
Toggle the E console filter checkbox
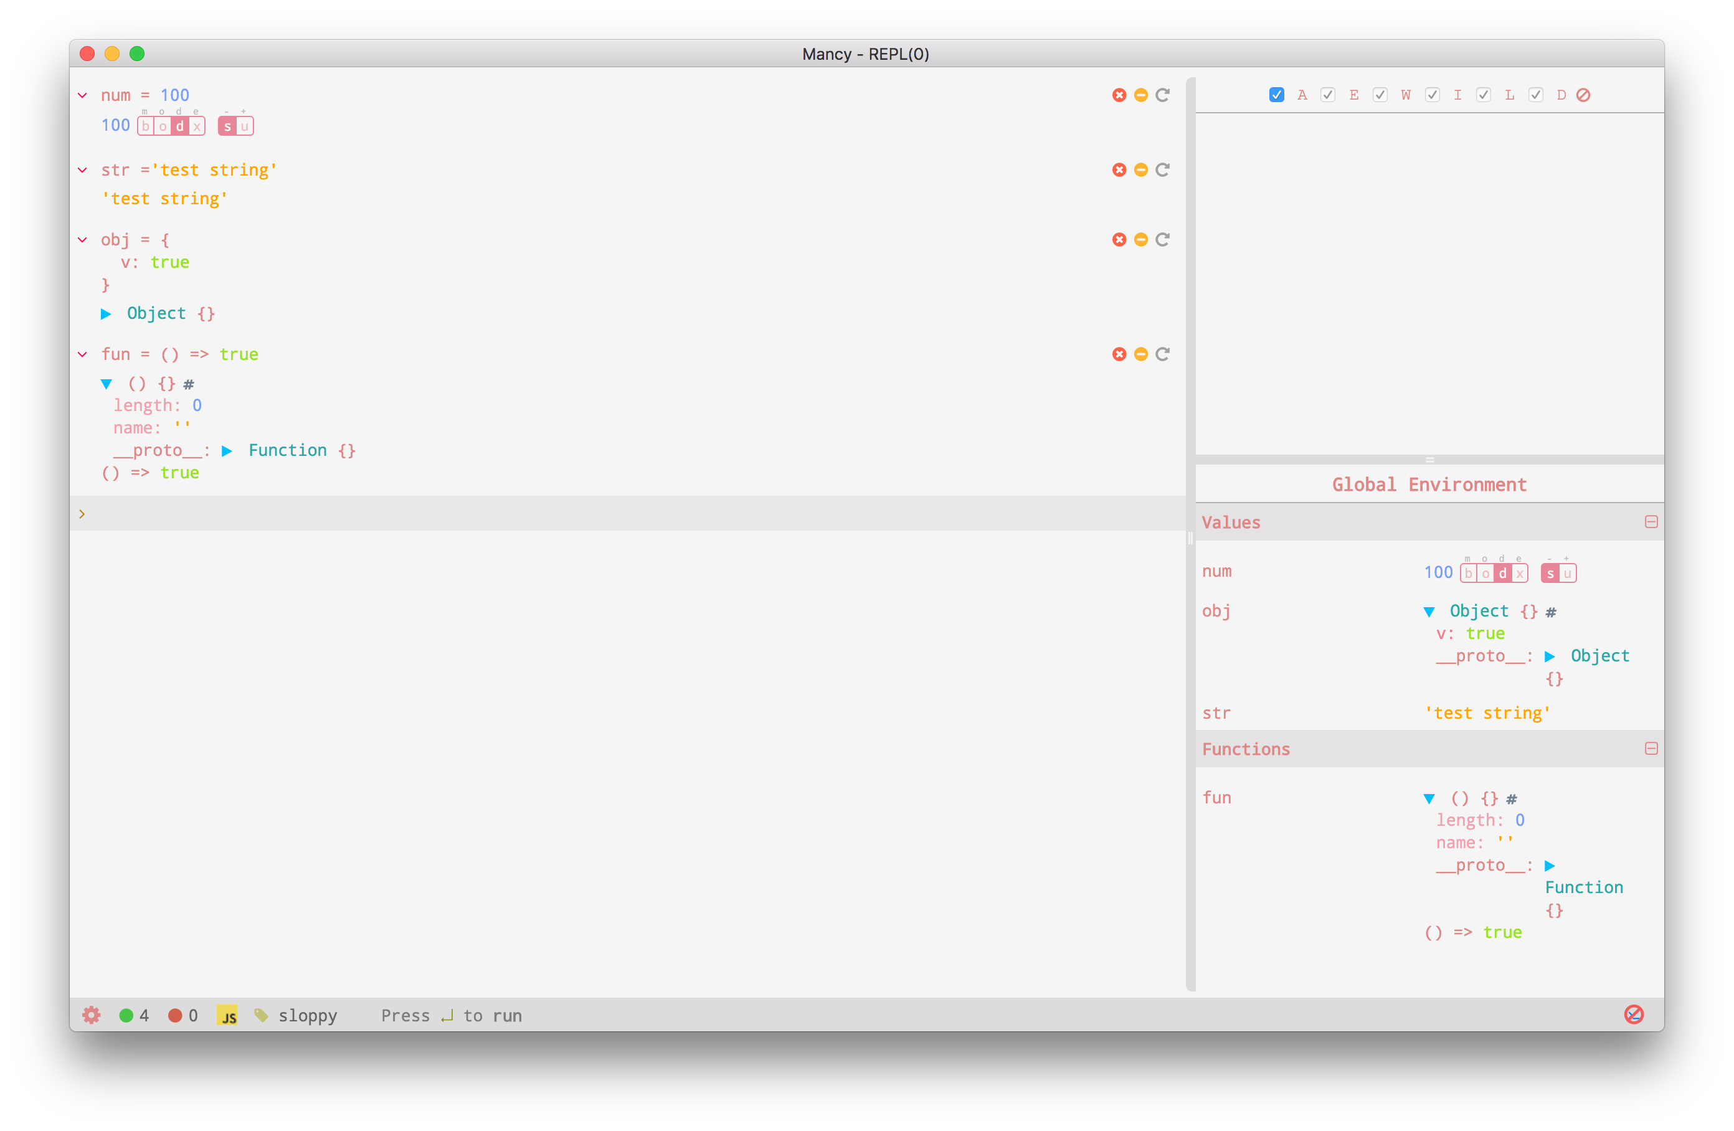1327,95
